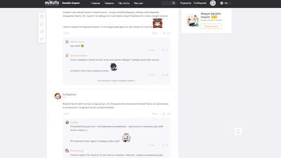The width and height of the screenshot is (281, 158).
Task: Click avatar beside the sister reply
Action: (67, 56)
